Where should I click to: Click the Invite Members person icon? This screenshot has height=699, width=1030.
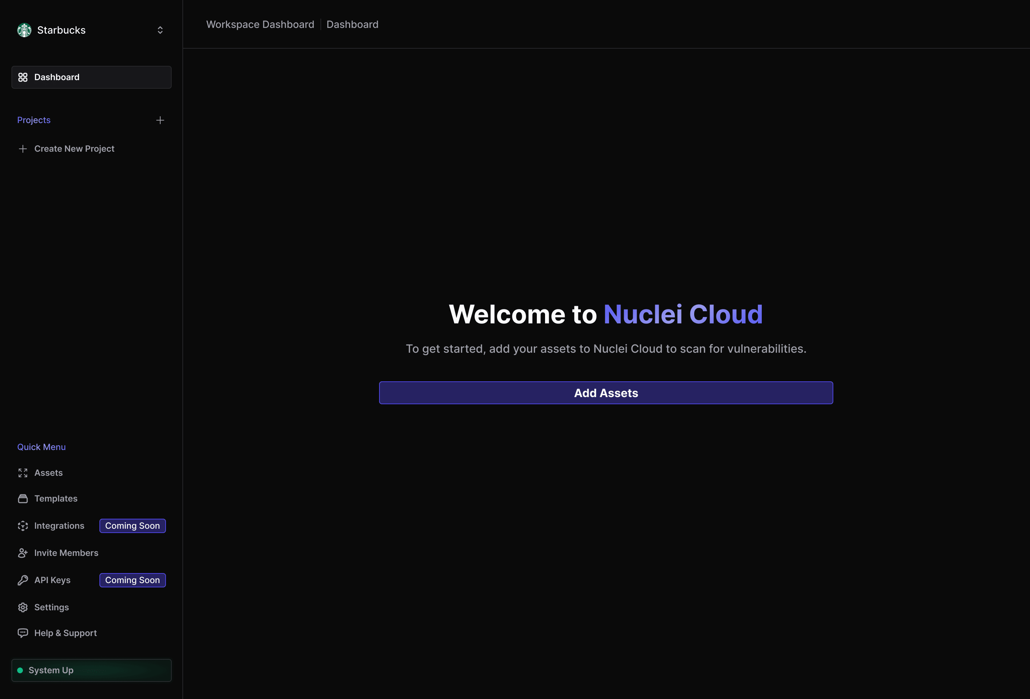pos(23,553)
